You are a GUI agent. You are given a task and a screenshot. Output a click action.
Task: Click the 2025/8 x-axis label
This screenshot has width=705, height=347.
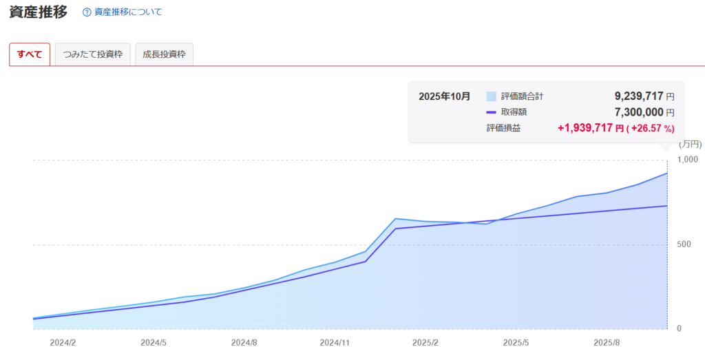click(607, 341)
